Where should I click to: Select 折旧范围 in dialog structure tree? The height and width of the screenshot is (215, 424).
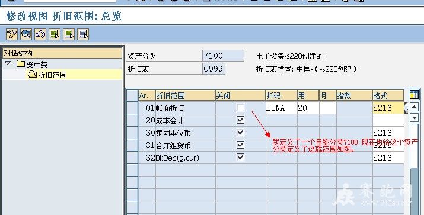(x=52, y=75)
